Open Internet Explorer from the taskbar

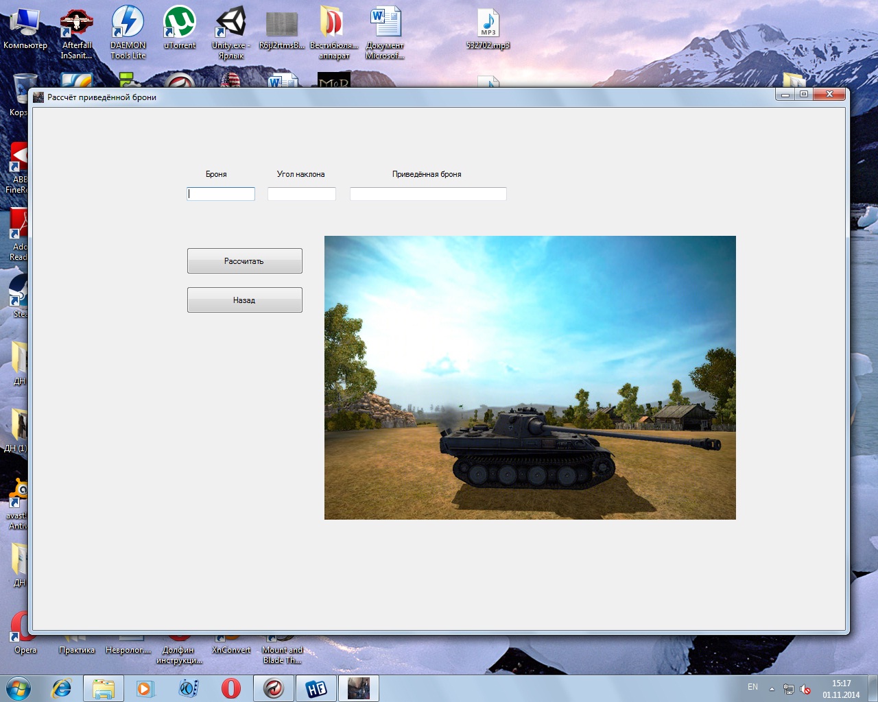(62, 688)
